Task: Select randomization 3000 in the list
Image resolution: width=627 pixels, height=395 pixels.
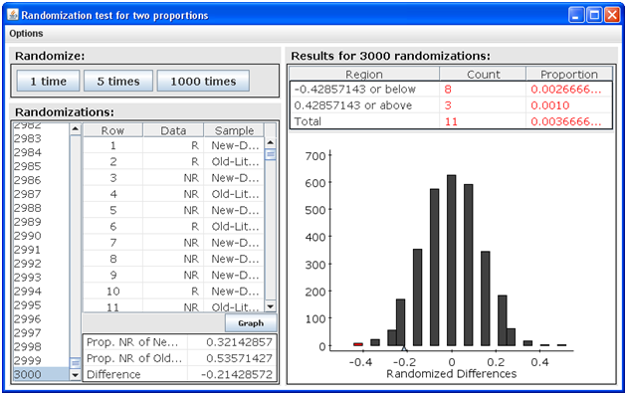Action: pyautogui.click(x=41, y=374)
